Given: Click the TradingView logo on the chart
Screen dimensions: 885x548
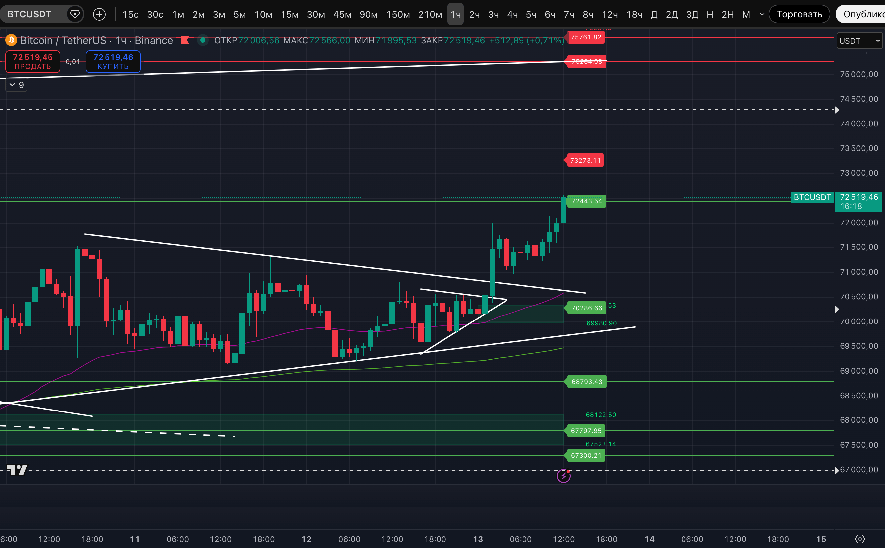Looking at the screenshot, I should (x=17, y=470).
